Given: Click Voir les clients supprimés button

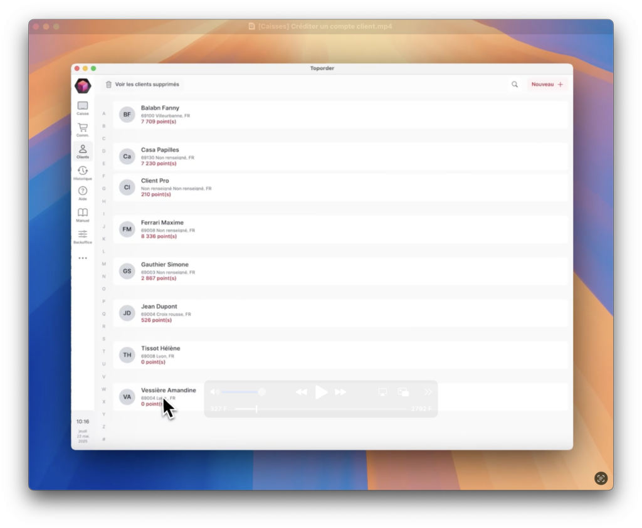Looking at the screenshot, I should pos(142,85).
